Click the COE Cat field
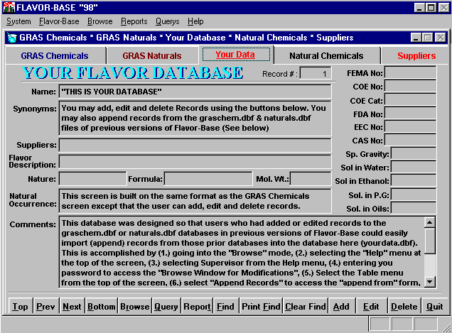This screenshot has height=333, width=452. pyautogui.click(x=411, y=100)
